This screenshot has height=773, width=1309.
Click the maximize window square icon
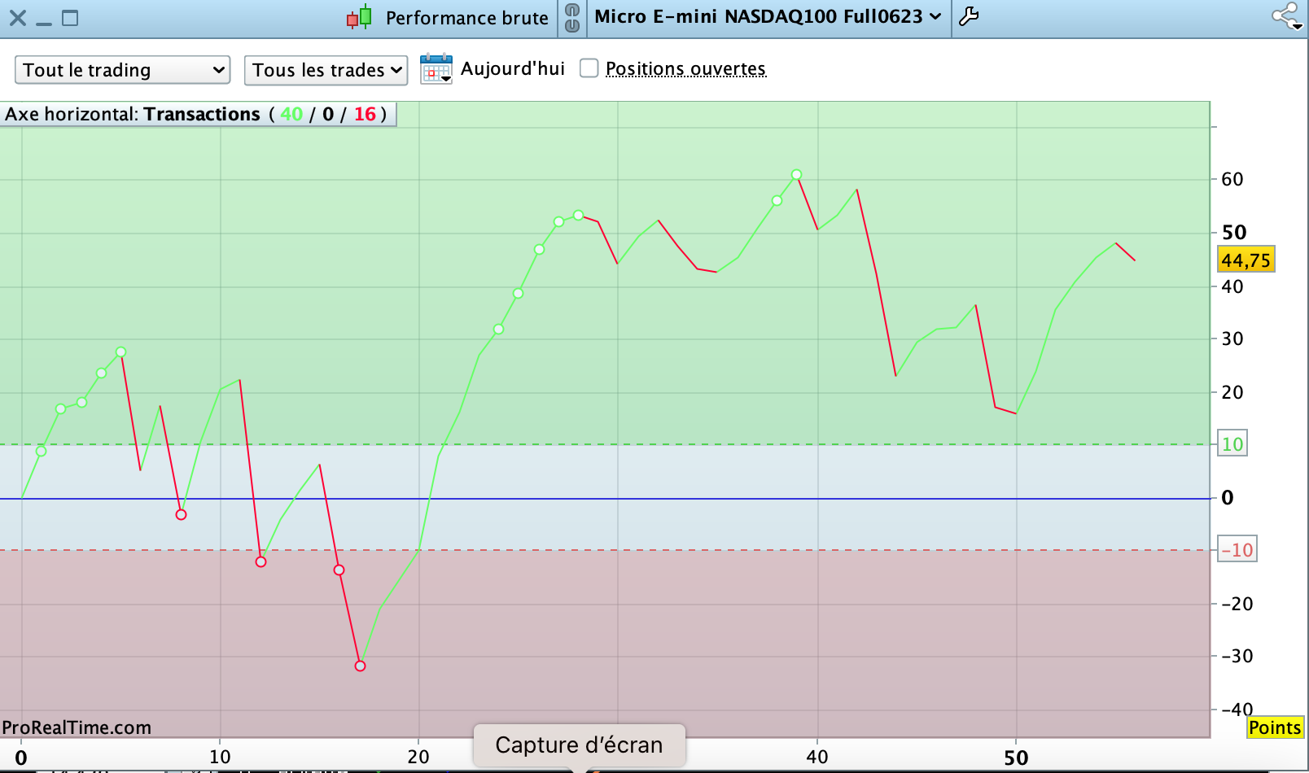tap(70, 17)
